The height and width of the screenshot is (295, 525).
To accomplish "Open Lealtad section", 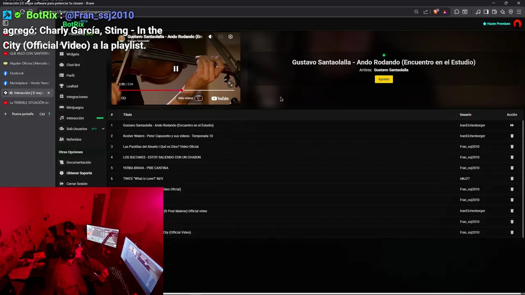I will (x=72, y=86).
